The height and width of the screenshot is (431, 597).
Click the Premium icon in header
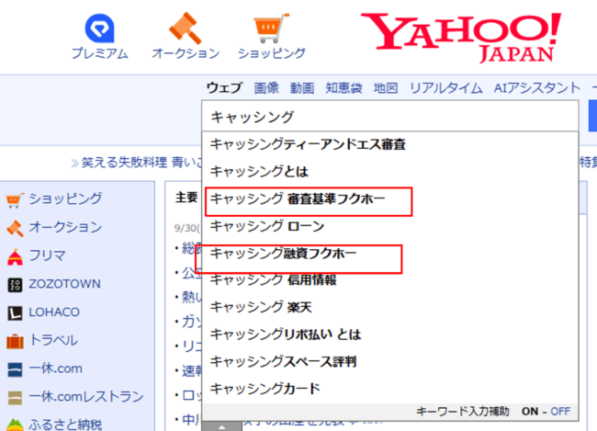100,28
